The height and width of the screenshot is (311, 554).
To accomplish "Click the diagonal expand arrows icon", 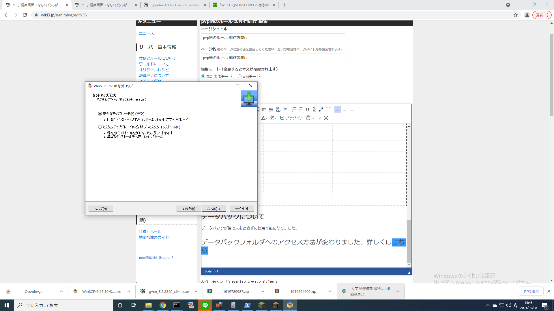I will click(x=321, y=109).
